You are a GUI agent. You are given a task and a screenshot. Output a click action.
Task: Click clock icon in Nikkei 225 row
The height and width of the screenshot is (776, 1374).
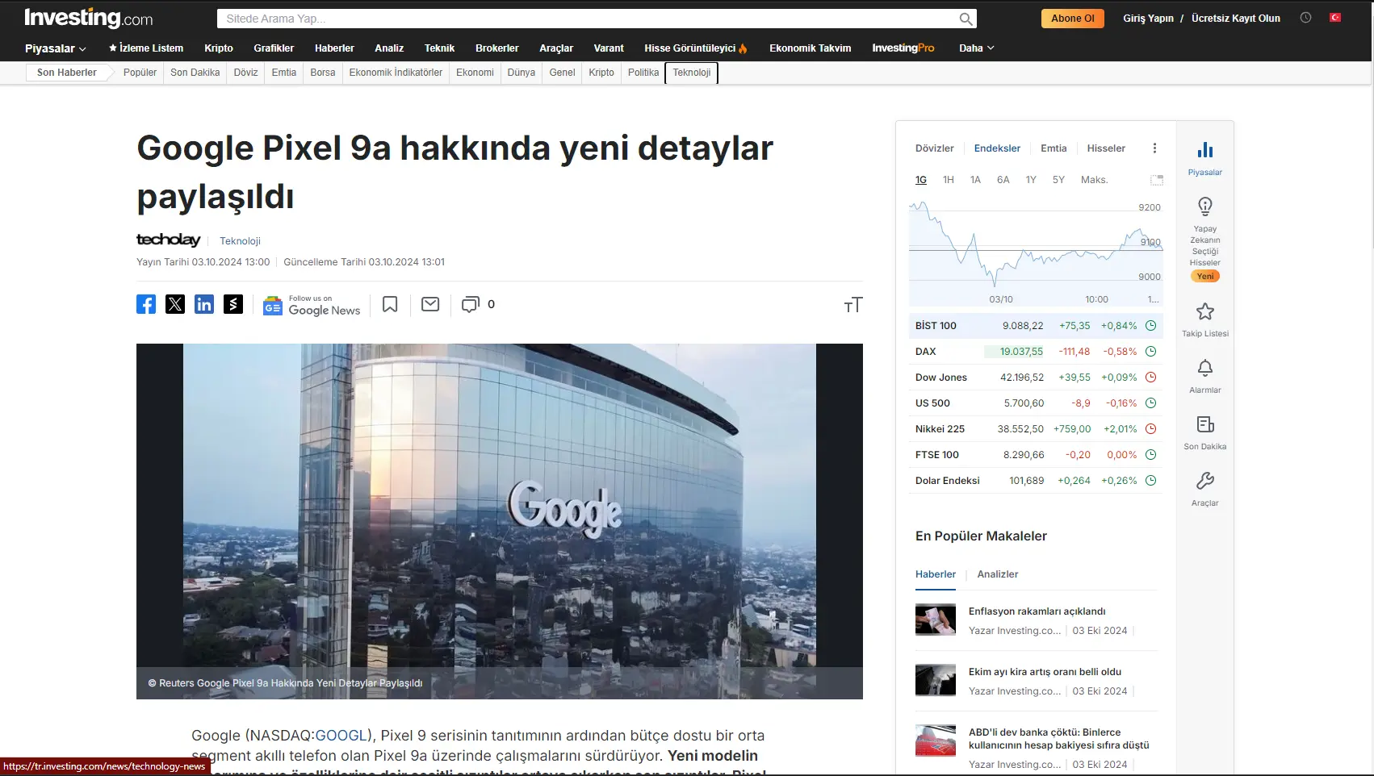[x=1151, y=429]
